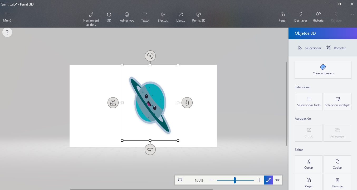
Task: Open the Lienzo settings
Action: pos(181,17)
